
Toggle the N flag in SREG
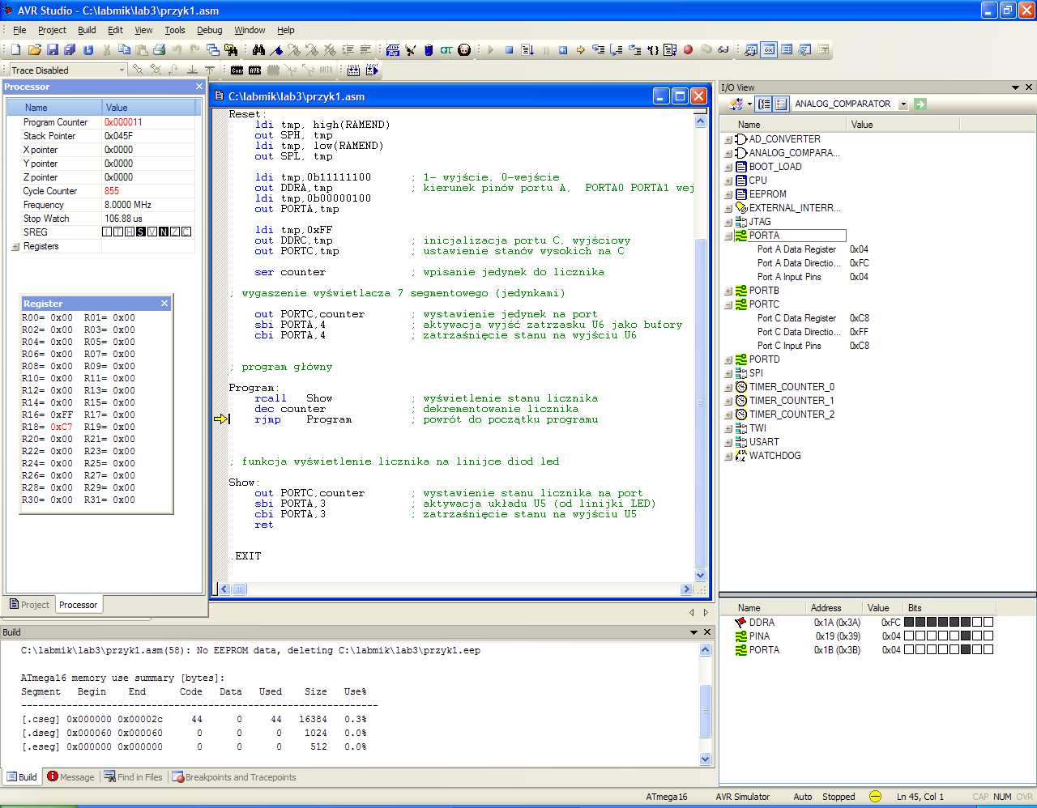coord(164,232)
